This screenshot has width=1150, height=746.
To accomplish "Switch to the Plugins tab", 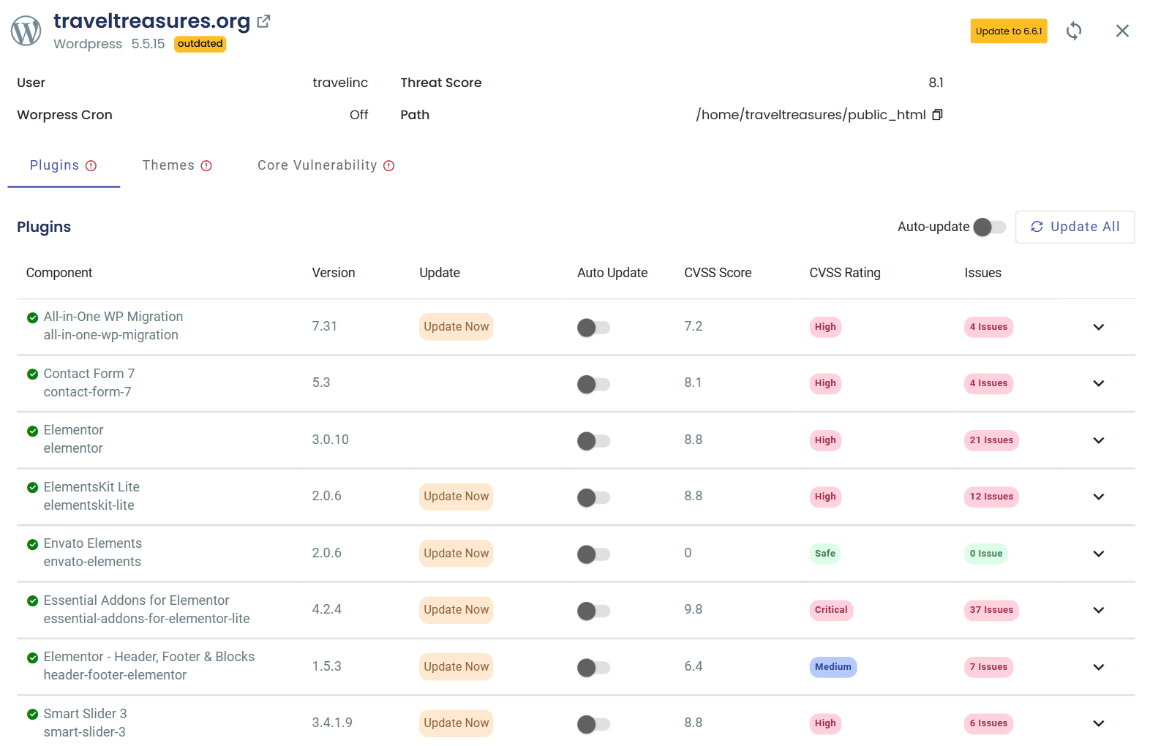I will coord(64,166).
